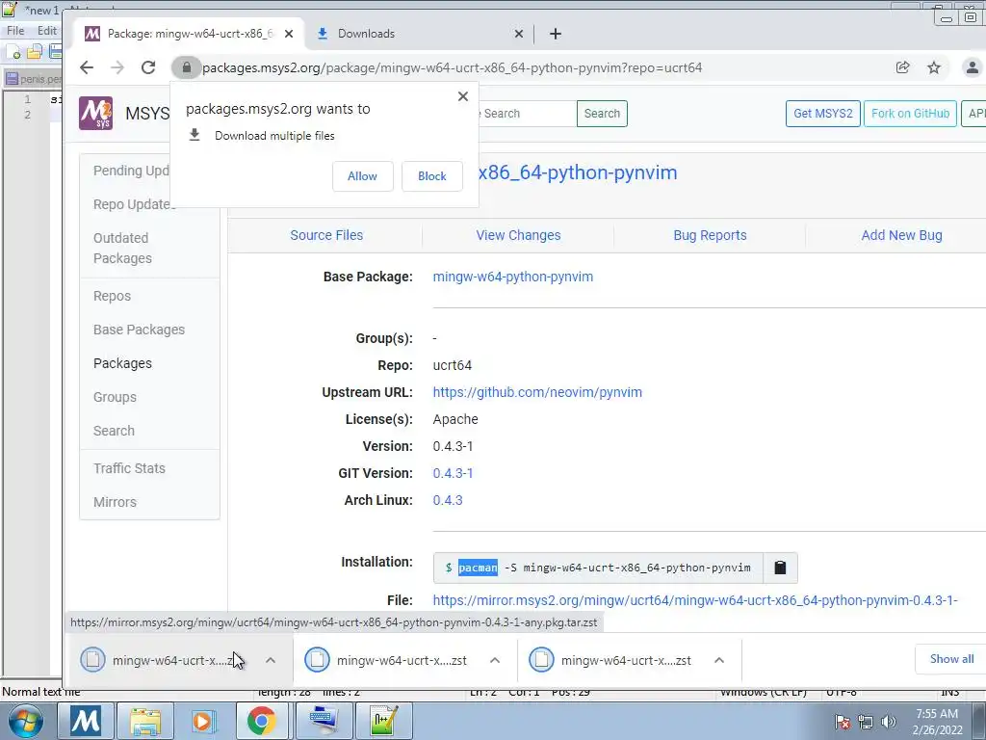The width and height of the screenshot is (986, 740).
Task: Click the browser address bar URL
Action: (x=452, y=67)
